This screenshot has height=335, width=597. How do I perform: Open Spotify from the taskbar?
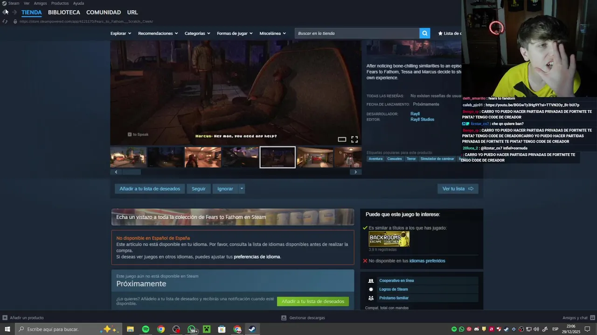coord(146,329)
